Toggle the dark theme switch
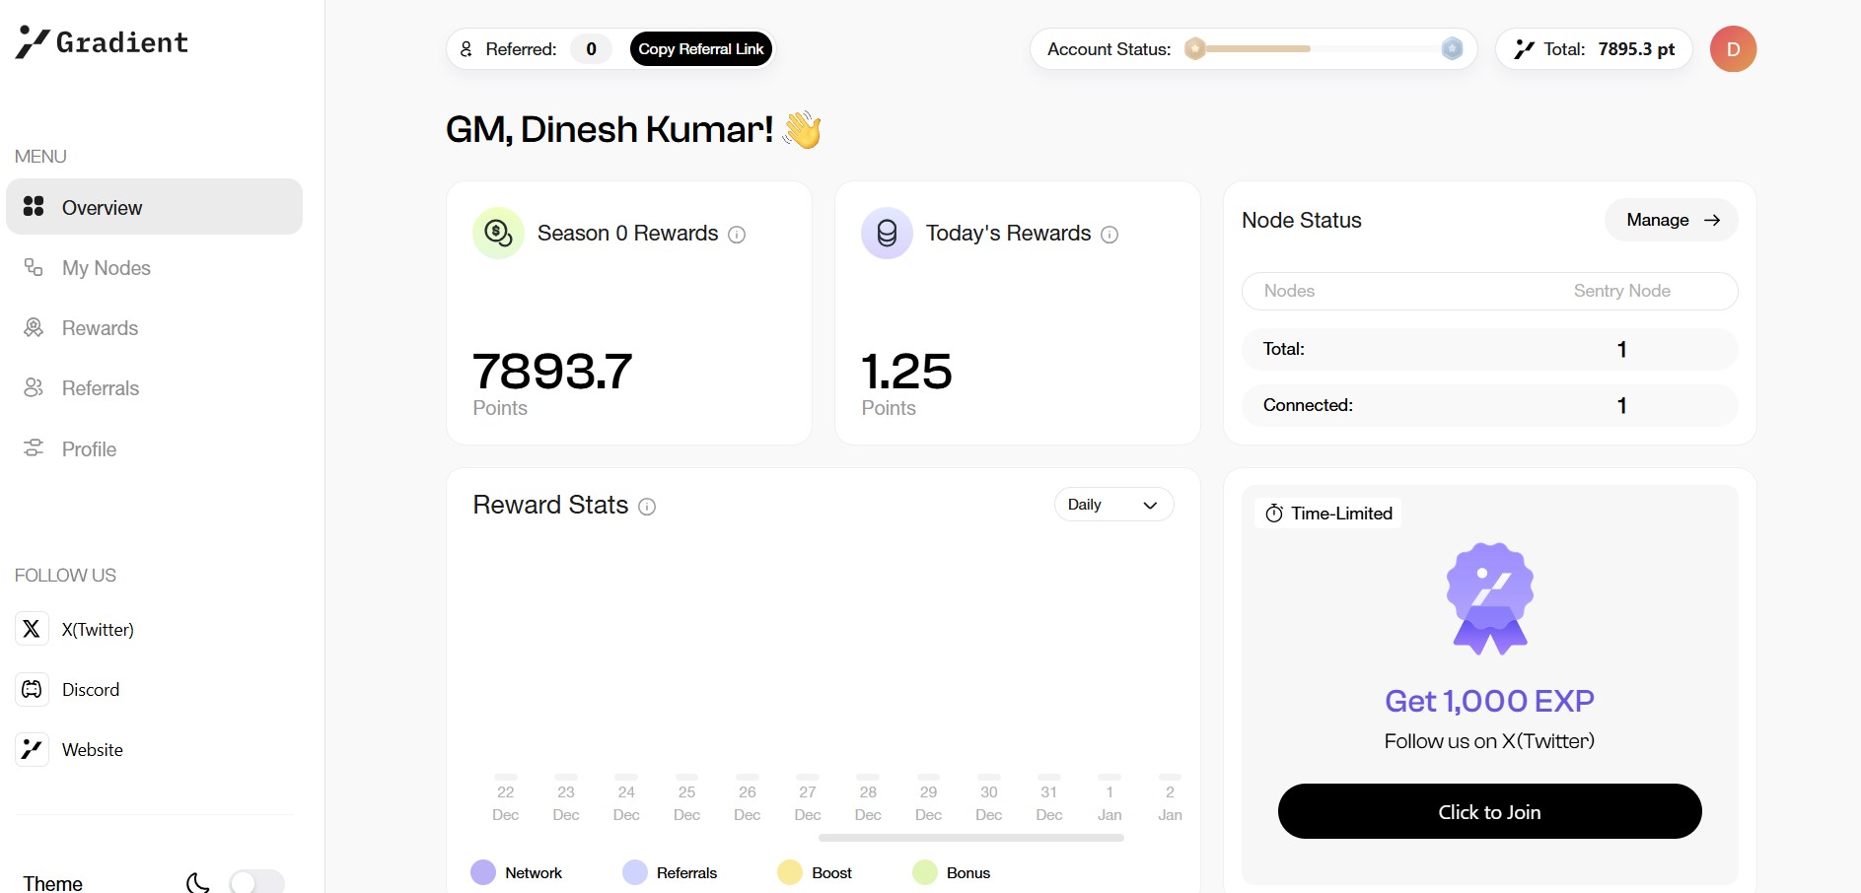The width and height of the screenshot is (1861, 893). click(256, 880)
